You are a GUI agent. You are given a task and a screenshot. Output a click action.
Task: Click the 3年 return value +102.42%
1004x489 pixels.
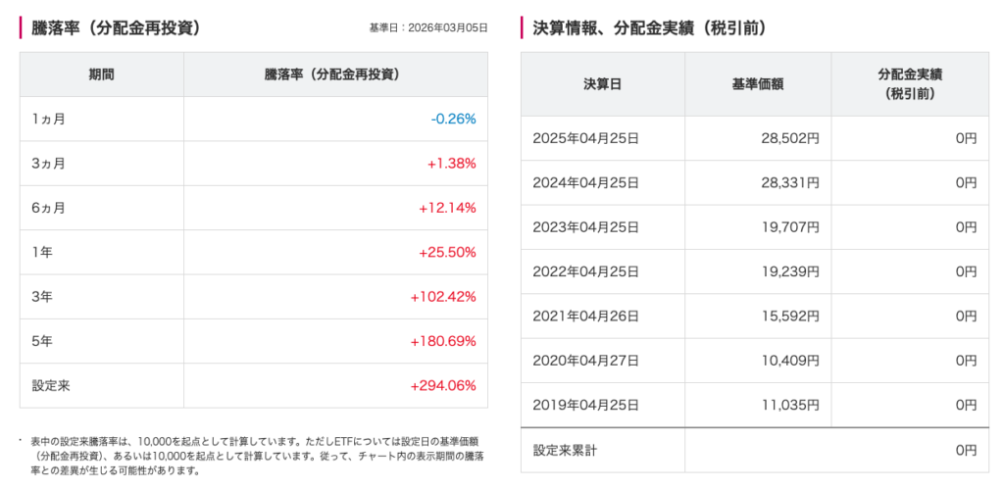[443, 297]
